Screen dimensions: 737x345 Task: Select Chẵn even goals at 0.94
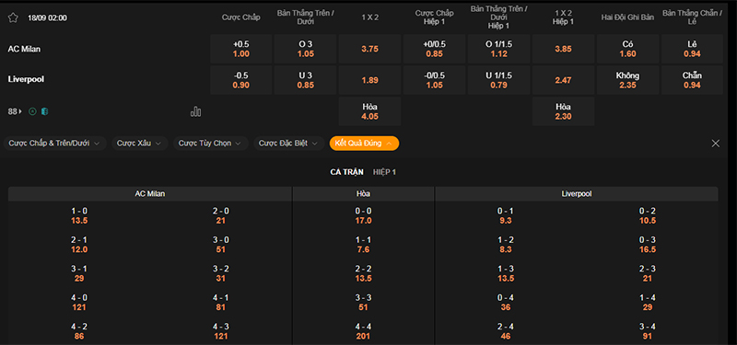693,80
